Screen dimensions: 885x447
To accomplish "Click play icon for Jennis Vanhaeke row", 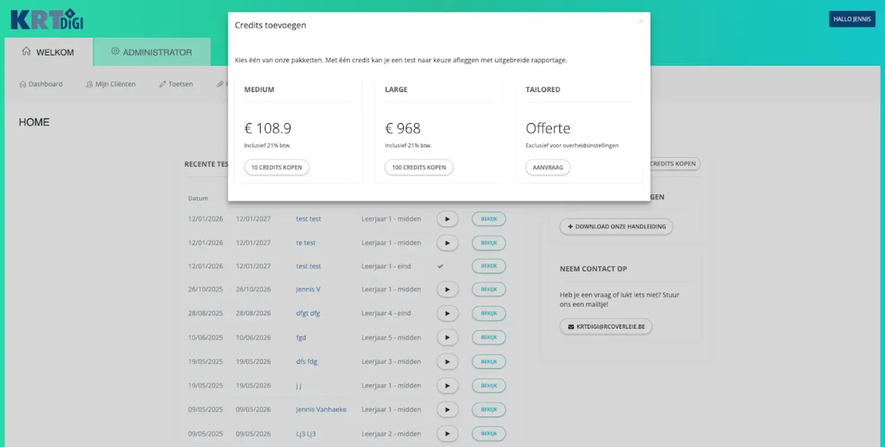I will coord(447,409).
